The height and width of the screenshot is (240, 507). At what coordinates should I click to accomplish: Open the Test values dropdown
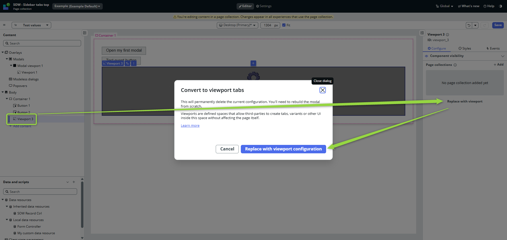click(31, 25)
